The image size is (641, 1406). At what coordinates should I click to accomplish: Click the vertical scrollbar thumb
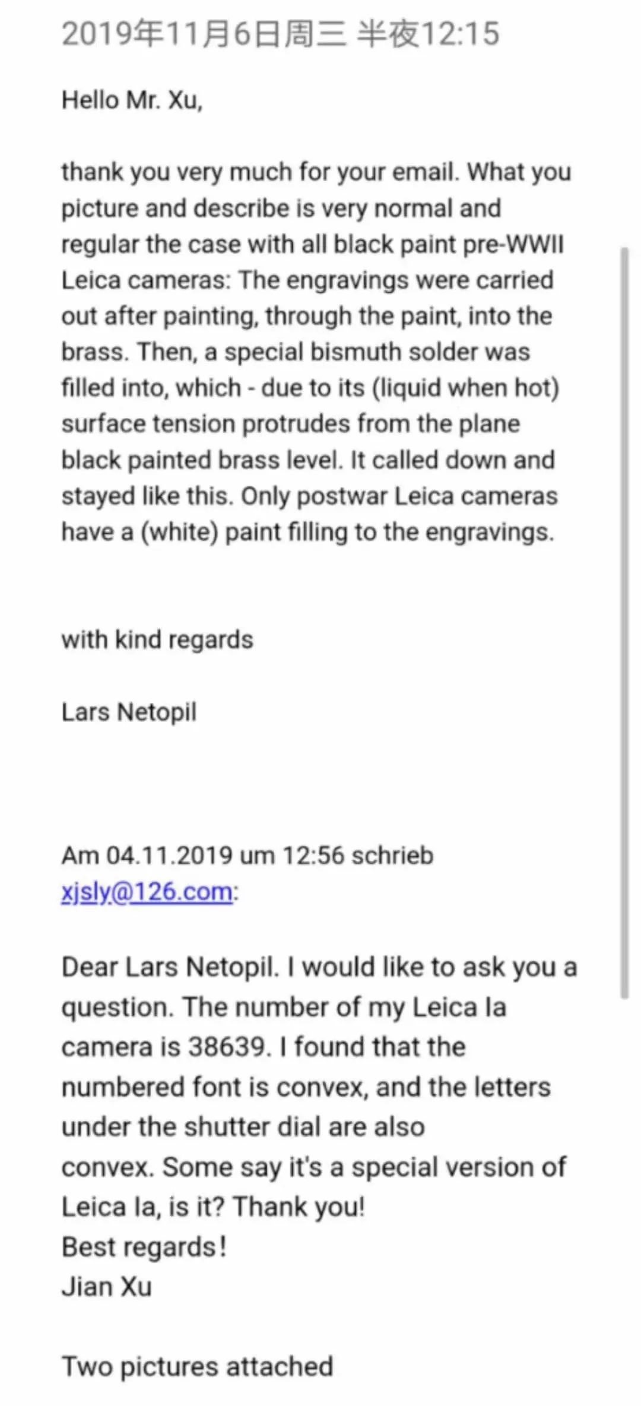(x=624, y=622)
